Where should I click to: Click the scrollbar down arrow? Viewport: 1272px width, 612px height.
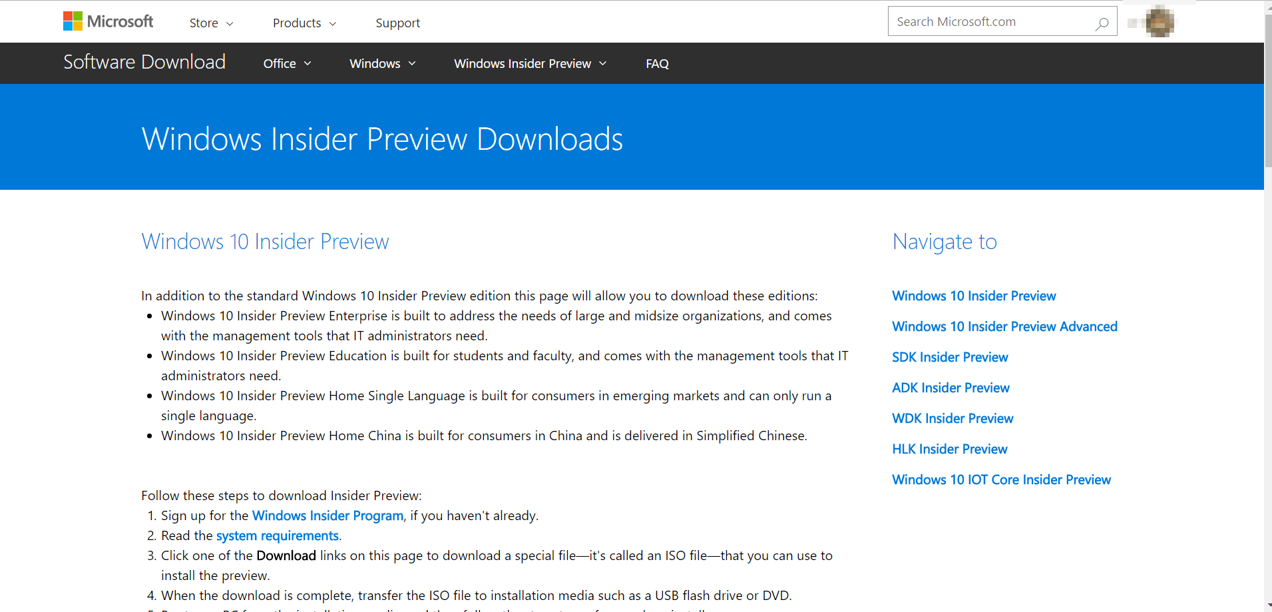(1268, 607)
